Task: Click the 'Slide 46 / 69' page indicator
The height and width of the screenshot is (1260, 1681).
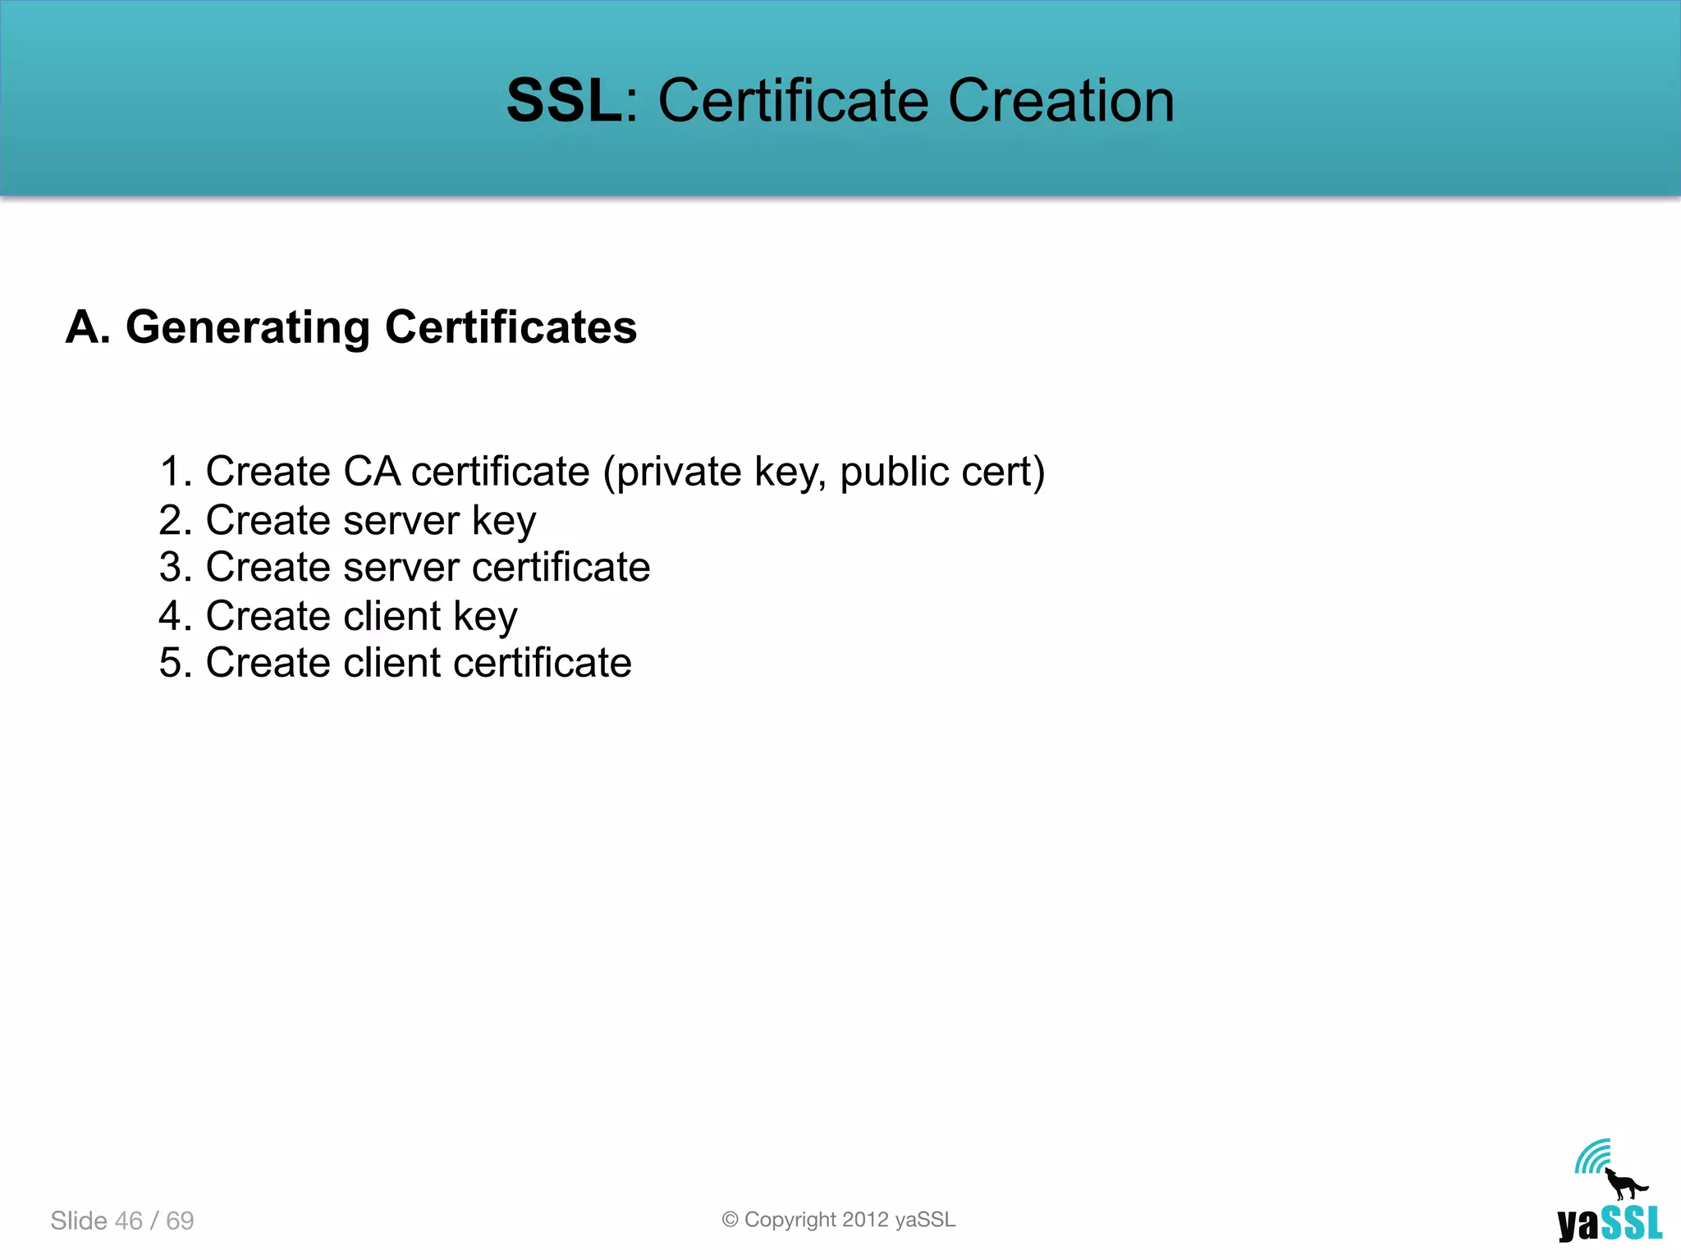Action: pyautogui.click(x=122, y=1221)
